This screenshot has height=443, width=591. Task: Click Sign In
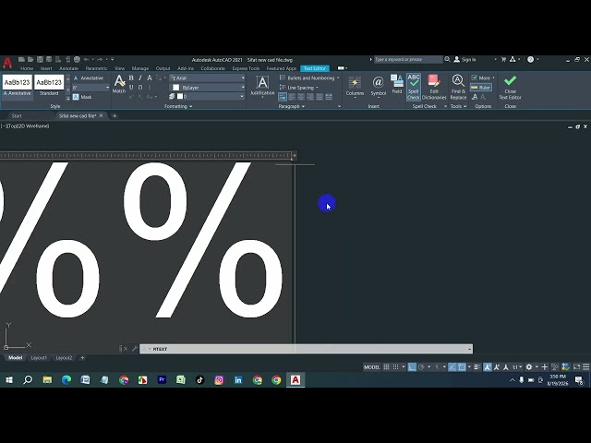464,59
